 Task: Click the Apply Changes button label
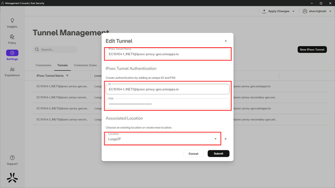tap(279, 11)
